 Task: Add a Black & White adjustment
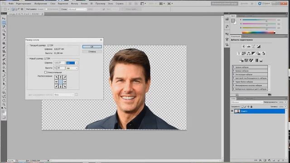pyautogui.click(x=253, y=53)
